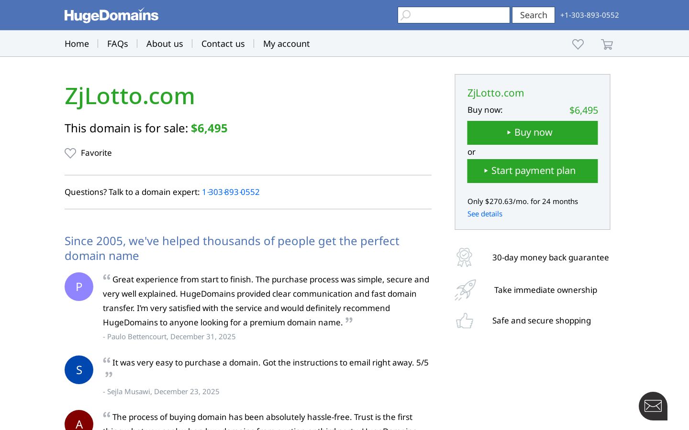This screenshot has height=430, width=689.
Task: Click Sejla Musawi review attribution
Action: 161,391
